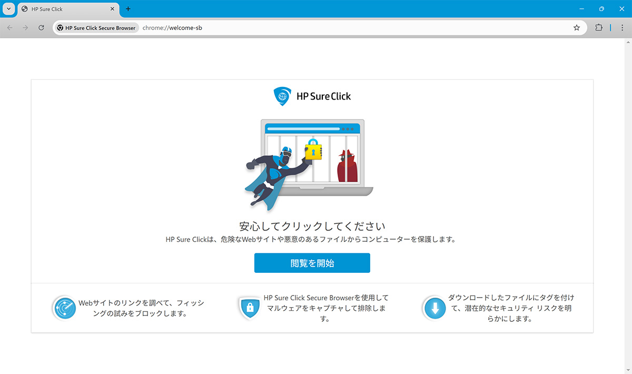This screenshot has height=374, width=632.
Task: Close the HP Sure Click tab
Action: pos(112,9)
